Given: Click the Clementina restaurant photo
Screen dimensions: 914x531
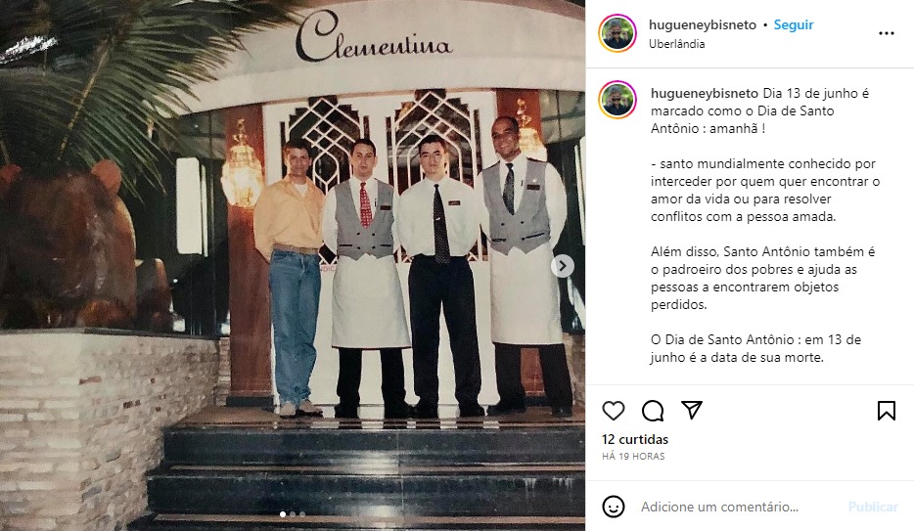Looking at the screenshot, I should 293,266.
